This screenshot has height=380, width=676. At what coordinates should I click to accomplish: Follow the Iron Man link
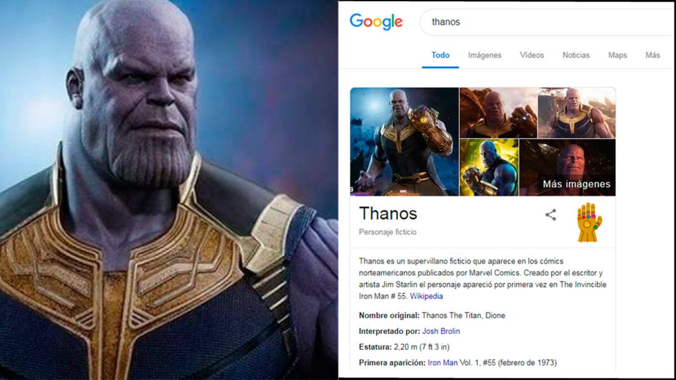coord(442,363)
